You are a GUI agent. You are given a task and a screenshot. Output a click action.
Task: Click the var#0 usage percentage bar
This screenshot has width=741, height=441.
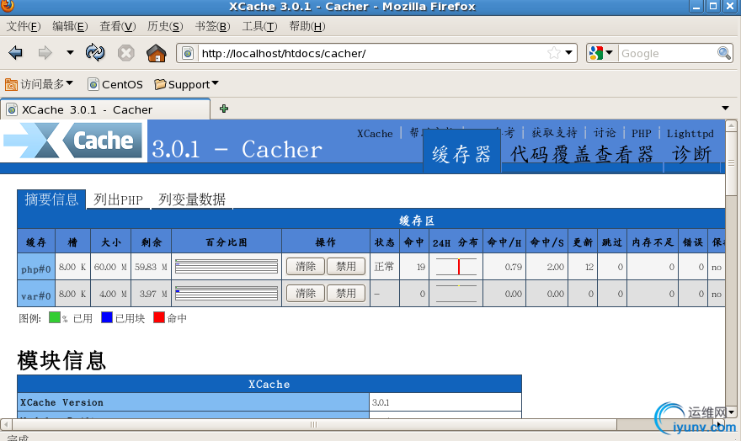pyautogui.click(x=227, y=293)
